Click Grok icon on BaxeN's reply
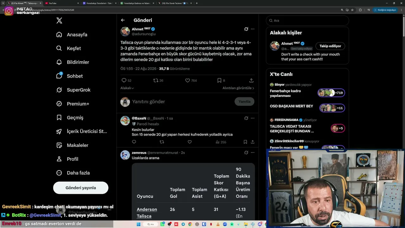This screenshot has width=405, height=228. tap(246, 118)
